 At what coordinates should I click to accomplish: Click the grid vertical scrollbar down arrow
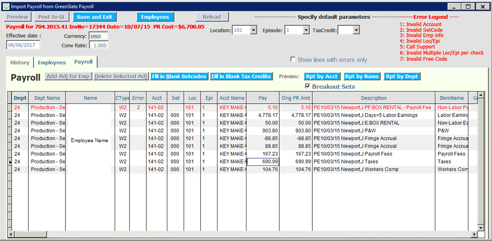480,228
